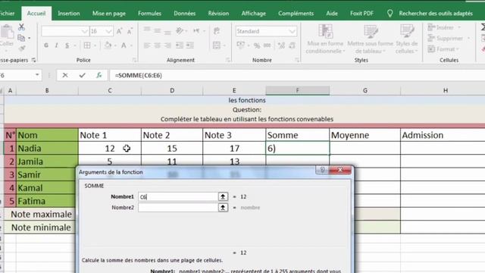Image resolution: width=485 pixels, height=273 pixels.
Task: Click collapse dialog button beside Nombre2
Action: click(223, 207)
